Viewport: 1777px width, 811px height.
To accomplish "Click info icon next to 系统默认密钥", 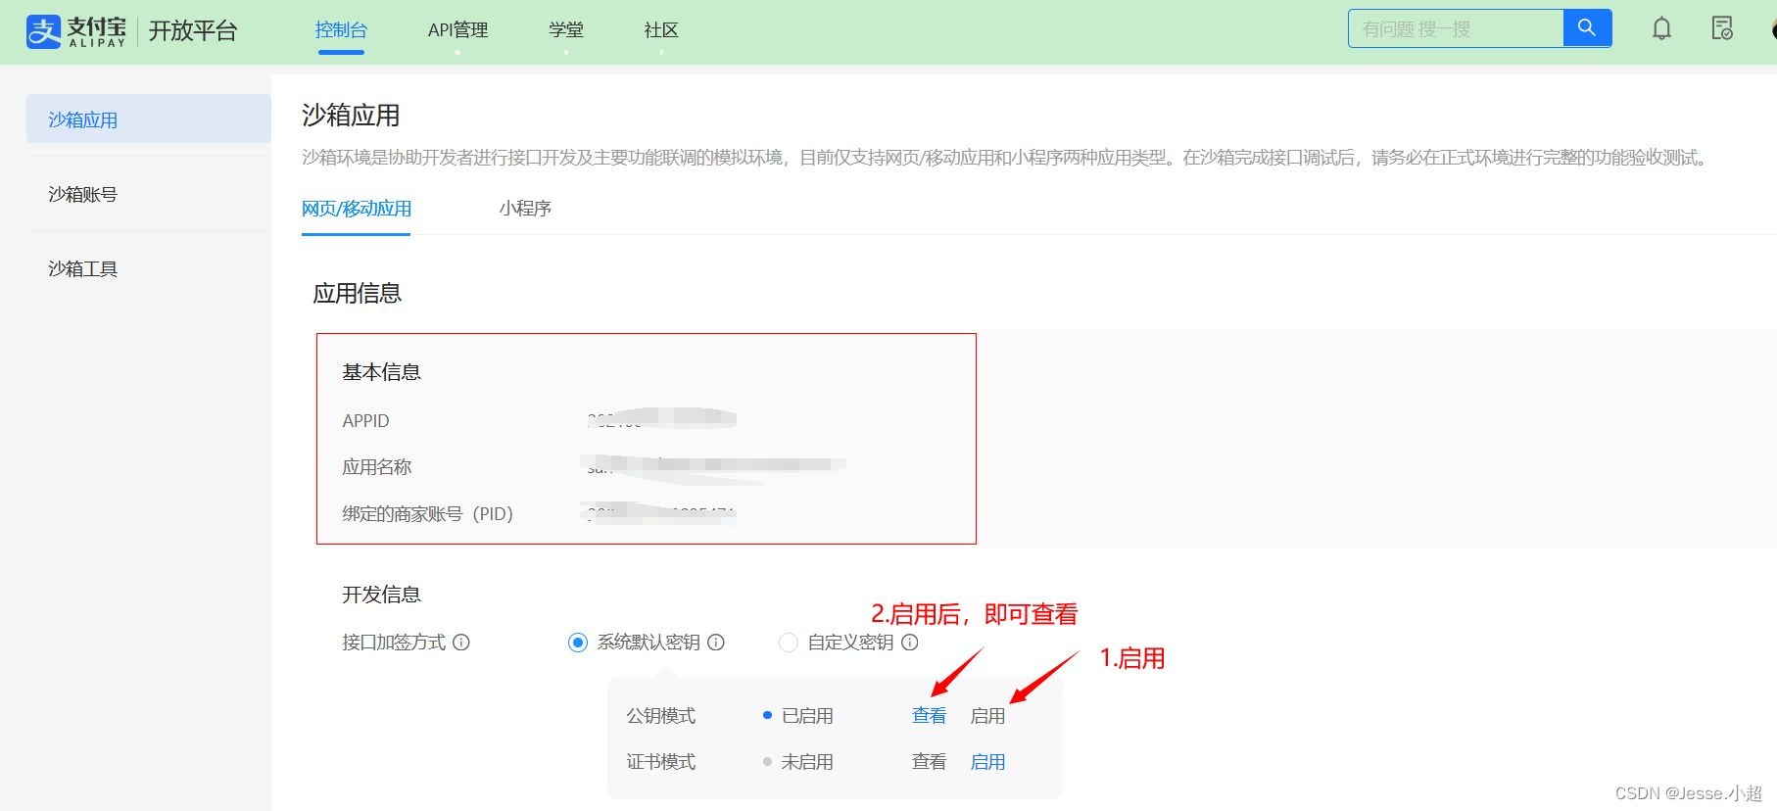I will [716, 643].
